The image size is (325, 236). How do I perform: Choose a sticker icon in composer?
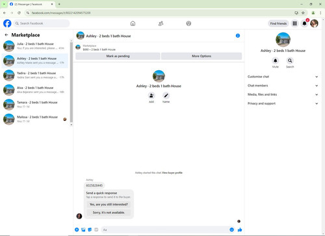[90, 229]
